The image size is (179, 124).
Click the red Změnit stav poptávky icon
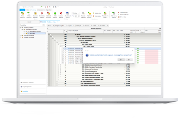[42, 14]
